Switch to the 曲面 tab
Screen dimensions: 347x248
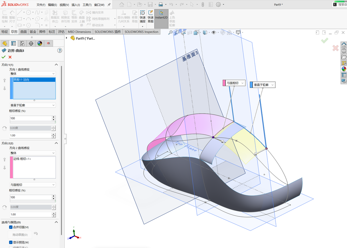(x=23, y=32)
